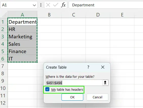Select column D header
Screen dimensions: 143x108
98,15
